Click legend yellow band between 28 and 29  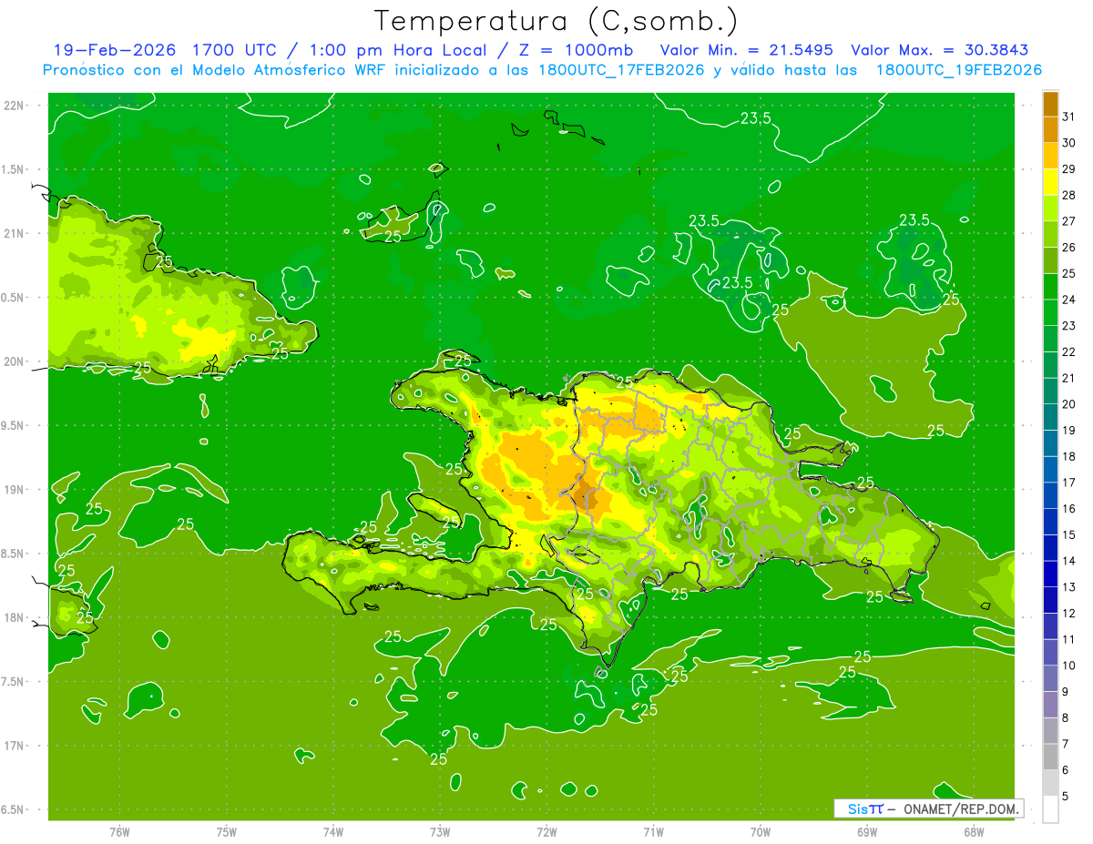(1050, 182)
